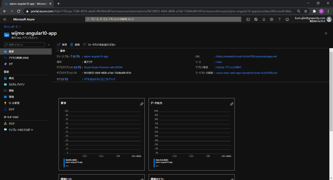Click the browser back arrow
Image resolution: width=333 pixels, height=180 pixels.
tap(5, 11)
